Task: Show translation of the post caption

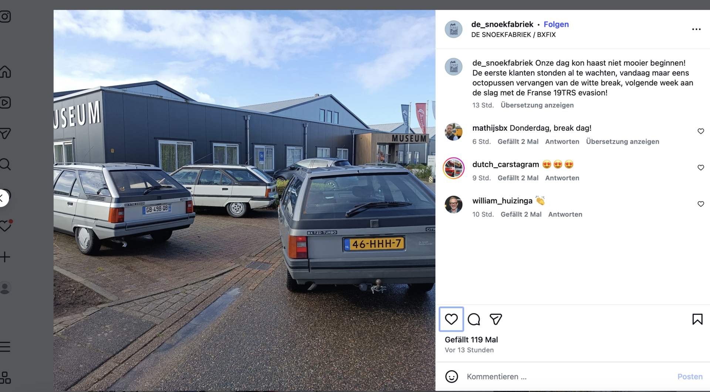Action: pos(537,105)
